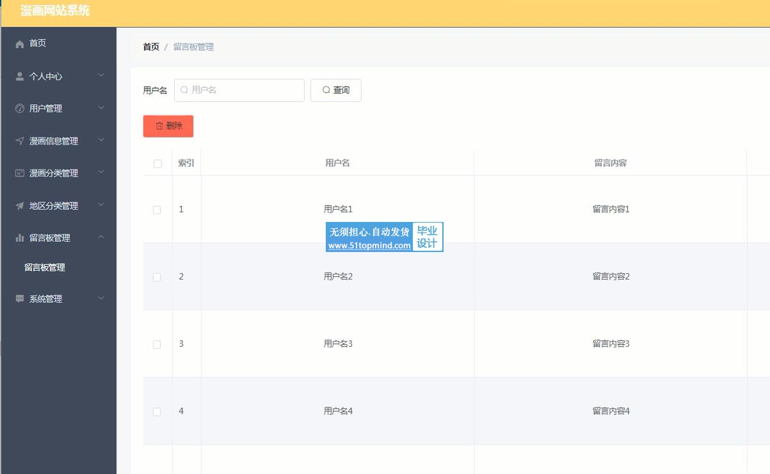Click the cell 留言内容1
This screenshot has width=770, height=474.
(x=611, y=209)
